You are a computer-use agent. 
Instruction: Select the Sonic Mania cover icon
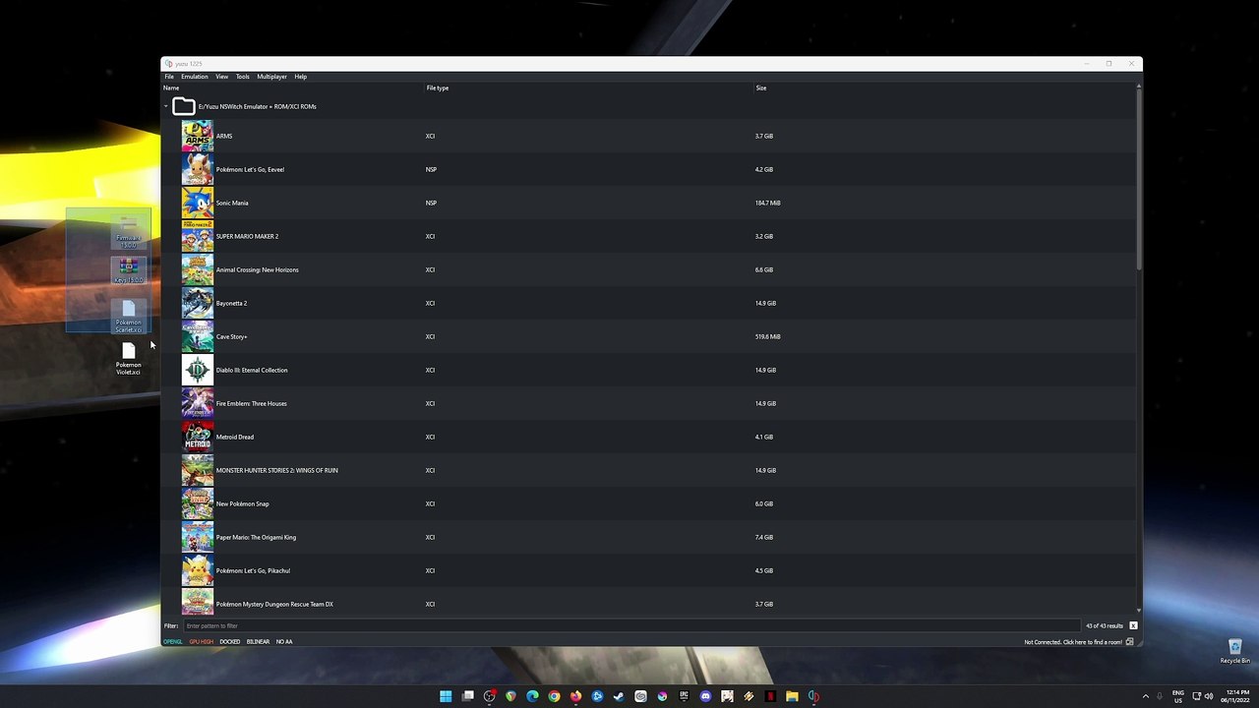[197, 203]
